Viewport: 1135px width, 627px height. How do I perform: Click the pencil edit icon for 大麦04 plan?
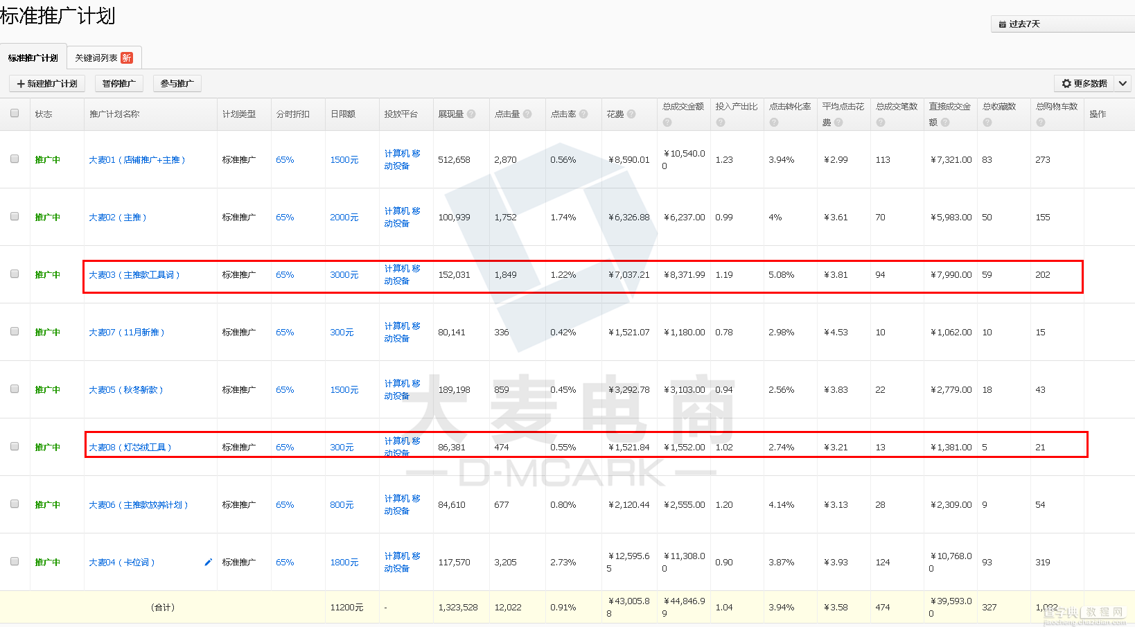(208, 563)
